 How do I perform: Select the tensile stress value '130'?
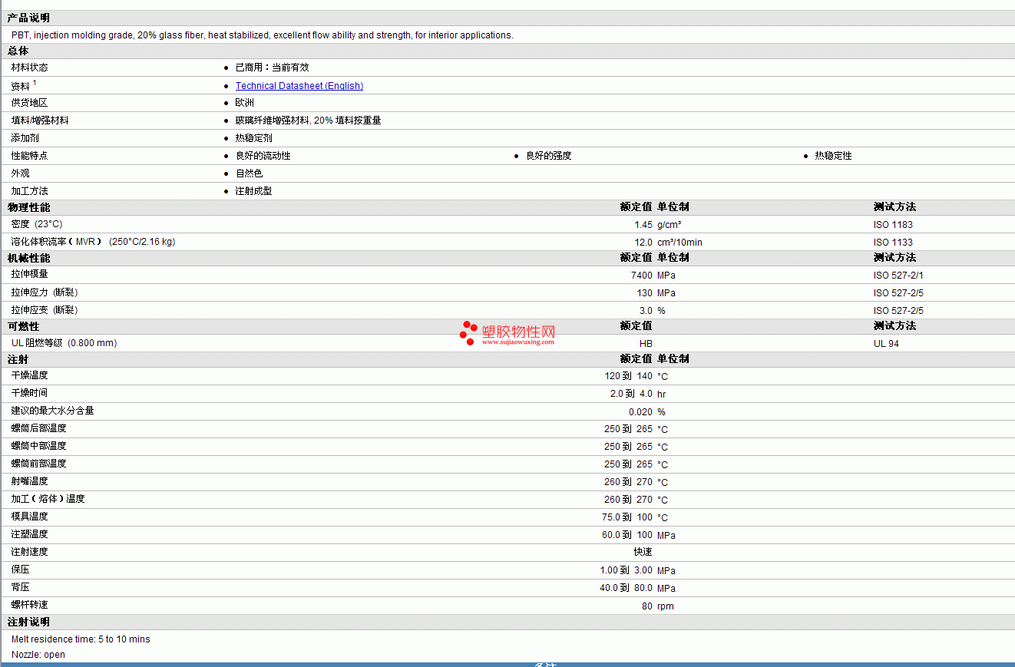pos(645,293)
